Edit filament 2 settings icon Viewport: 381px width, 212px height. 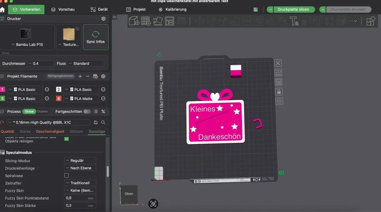[103, 90]
